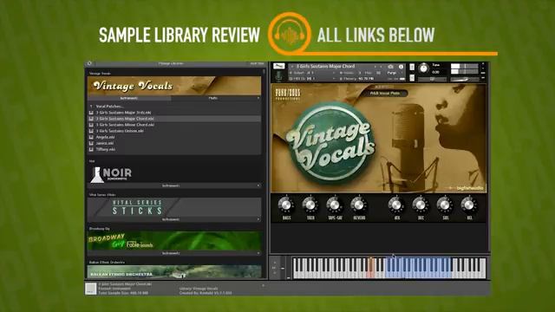
Task: Load the Janess.nki patch
Action: coord(174,143)
